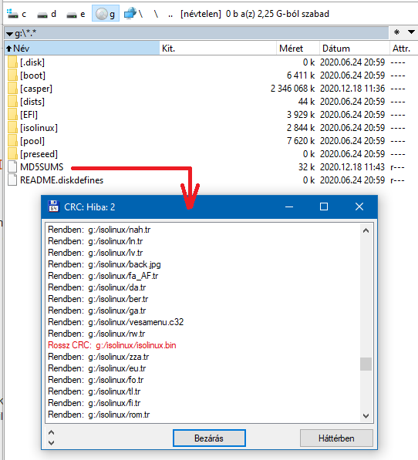Click the Bezárás button
Viewport: 418px width, 460px height.
coord(209,438)
